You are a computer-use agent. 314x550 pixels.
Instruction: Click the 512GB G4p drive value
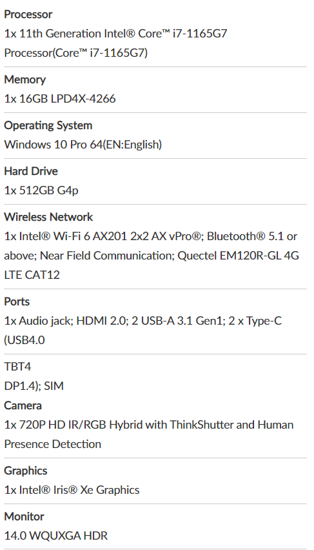tap(41, 190)
